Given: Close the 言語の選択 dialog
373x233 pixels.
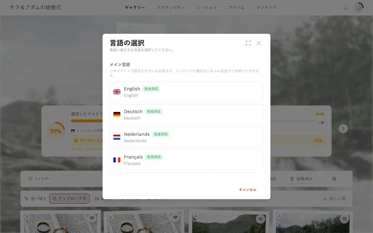Looking at the screenshot, I should point(259,43).
